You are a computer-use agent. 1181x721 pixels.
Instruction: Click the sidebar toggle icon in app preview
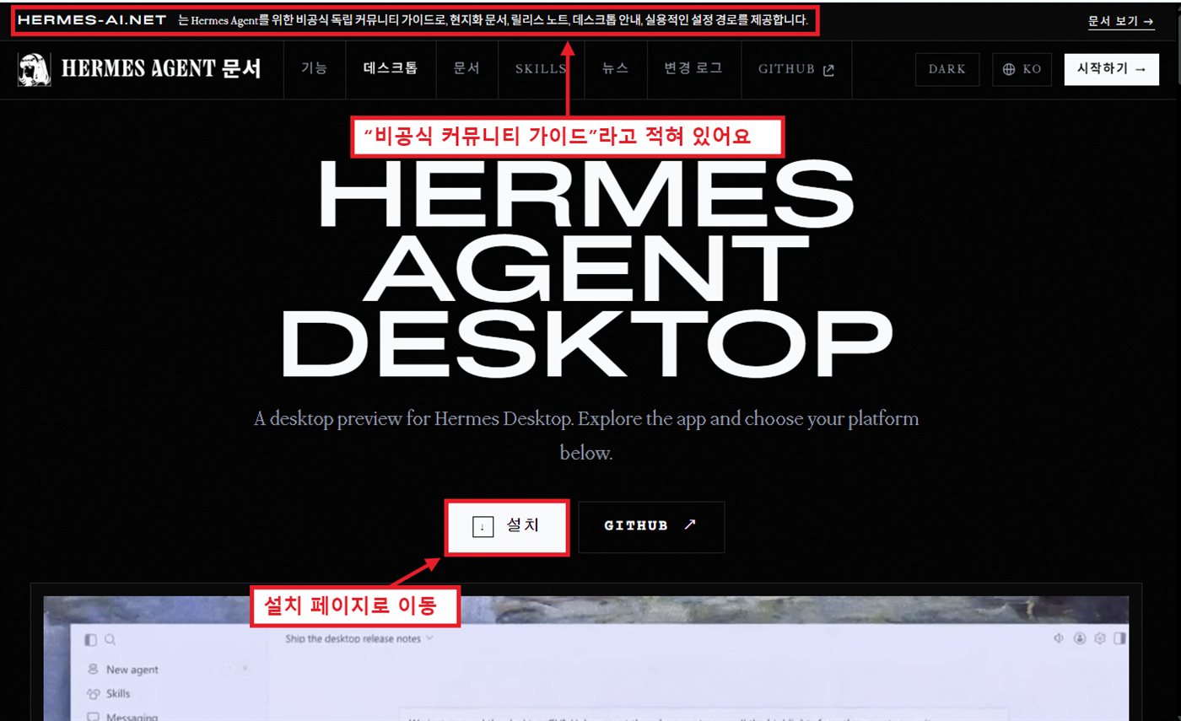coord(91,641)
